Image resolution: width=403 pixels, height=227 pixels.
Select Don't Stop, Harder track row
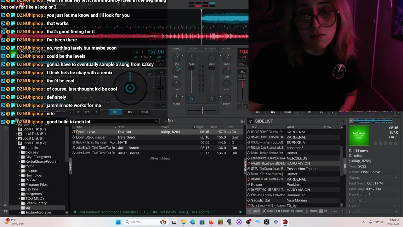(158, 137)
